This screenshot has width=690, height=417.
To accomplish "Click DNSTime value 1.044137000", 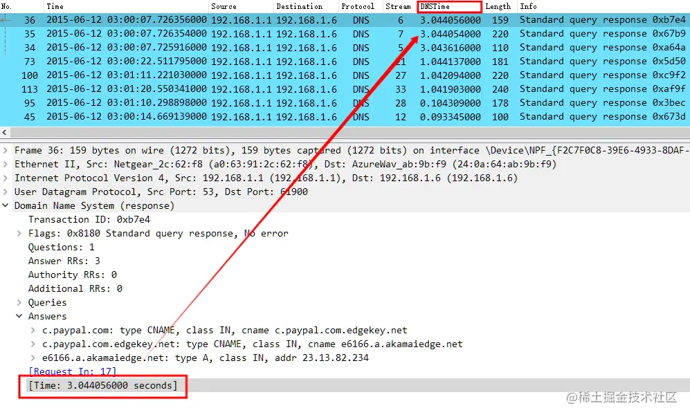I will (x=450, y=62).
